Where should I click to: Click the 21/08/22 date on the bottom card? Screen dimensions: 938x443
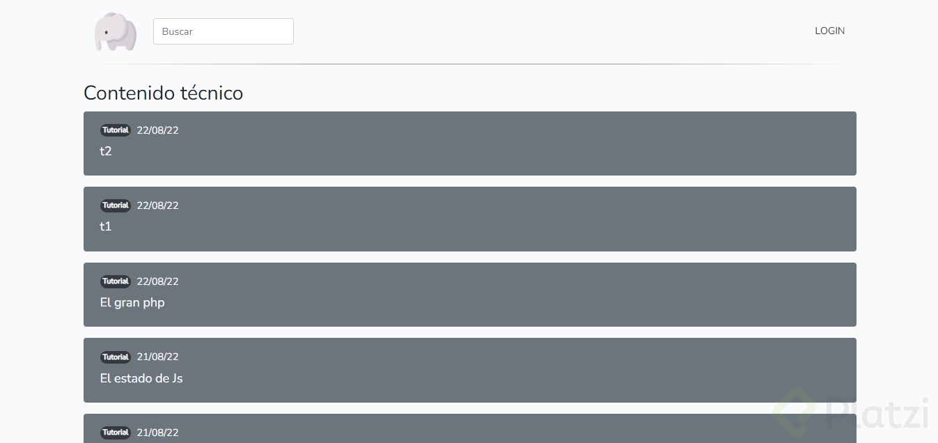pos(158,433)
